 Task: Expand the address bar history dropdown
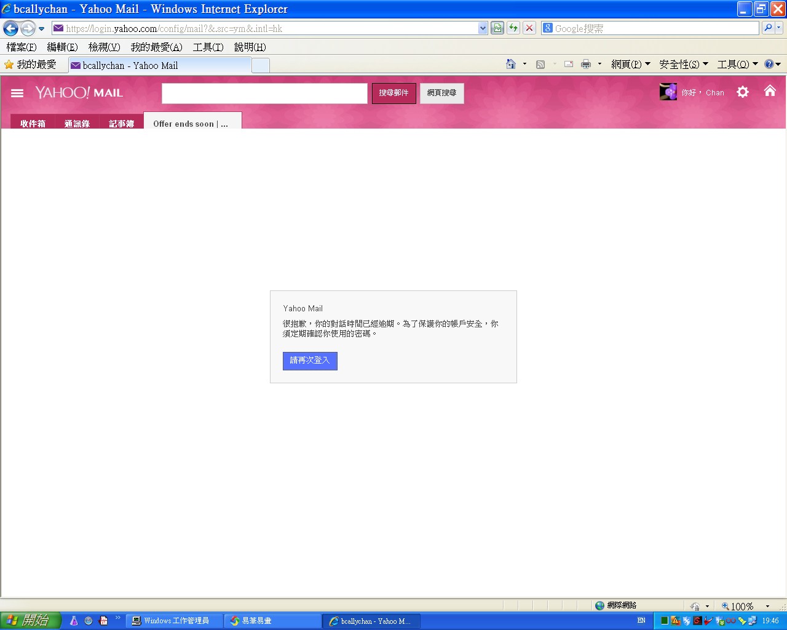pos(483,28)
